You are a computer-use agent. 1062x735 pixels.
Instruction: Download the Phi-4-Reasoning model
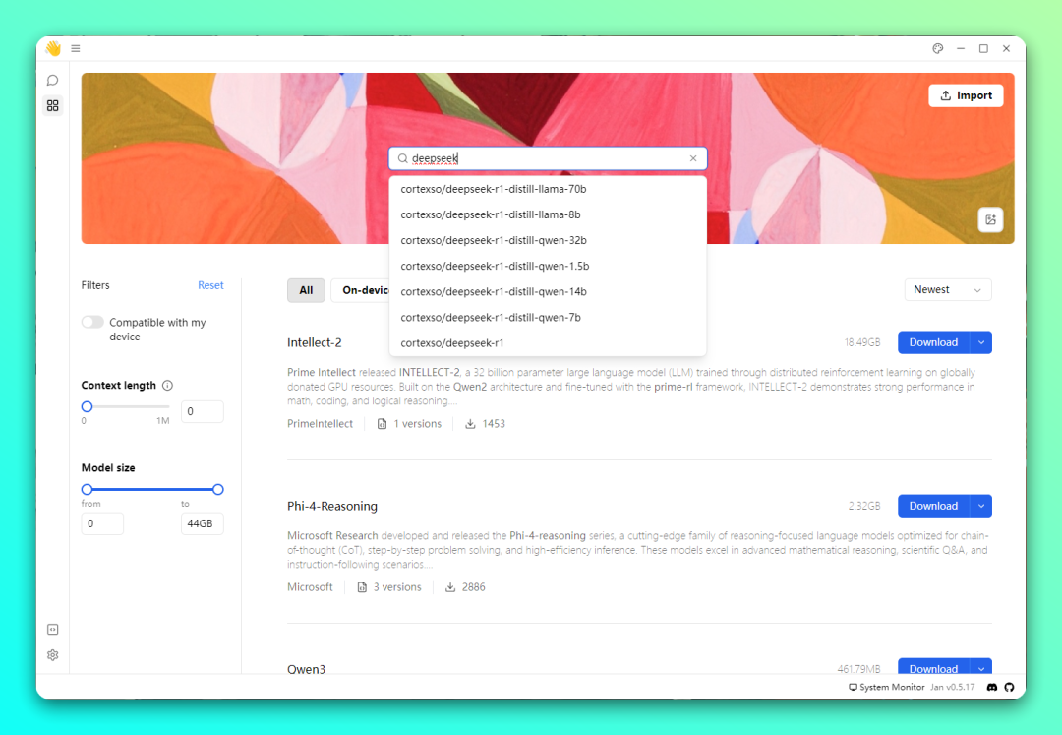point(933,506)
